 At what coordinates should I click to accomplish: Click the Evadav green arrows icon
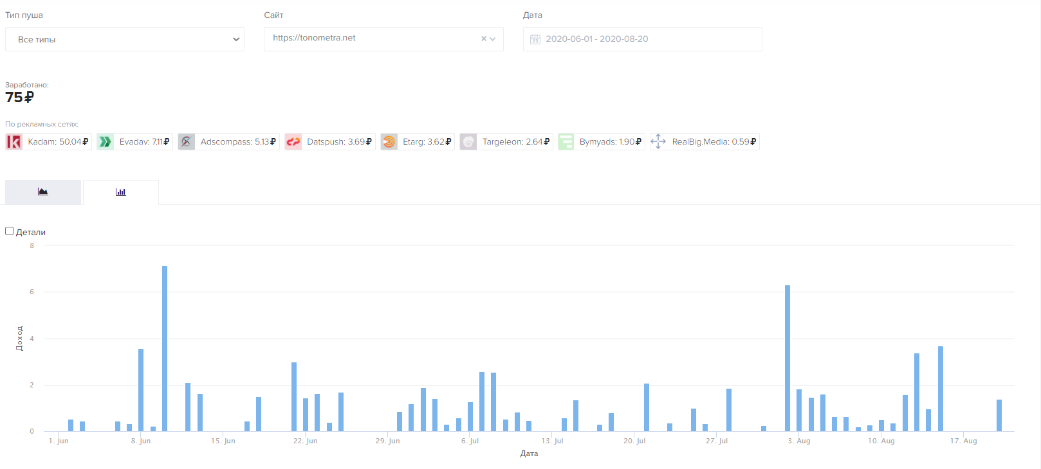[106, 142]
